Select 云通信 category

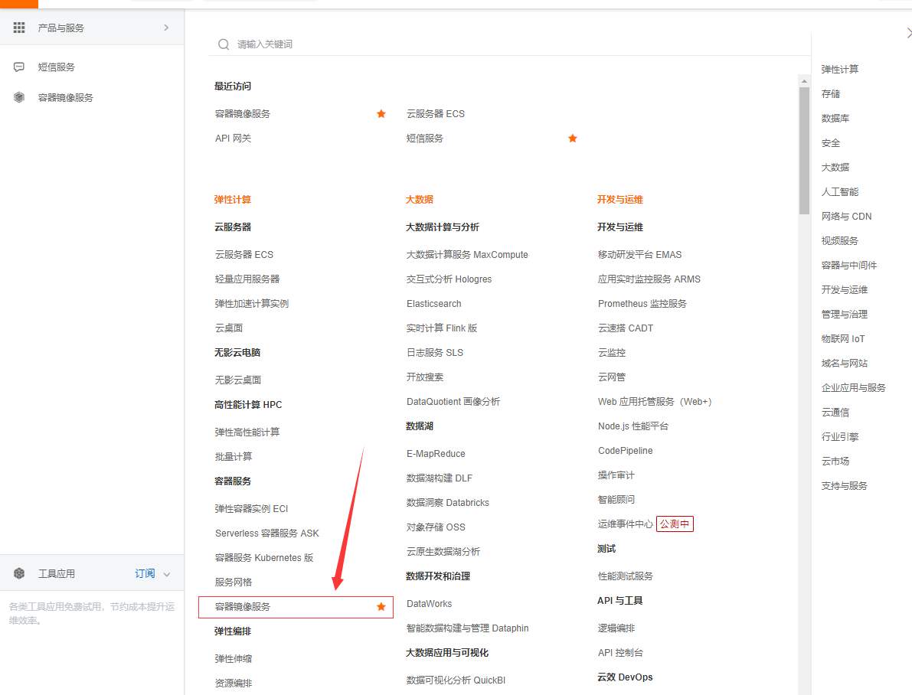click(x=835, y=413)
